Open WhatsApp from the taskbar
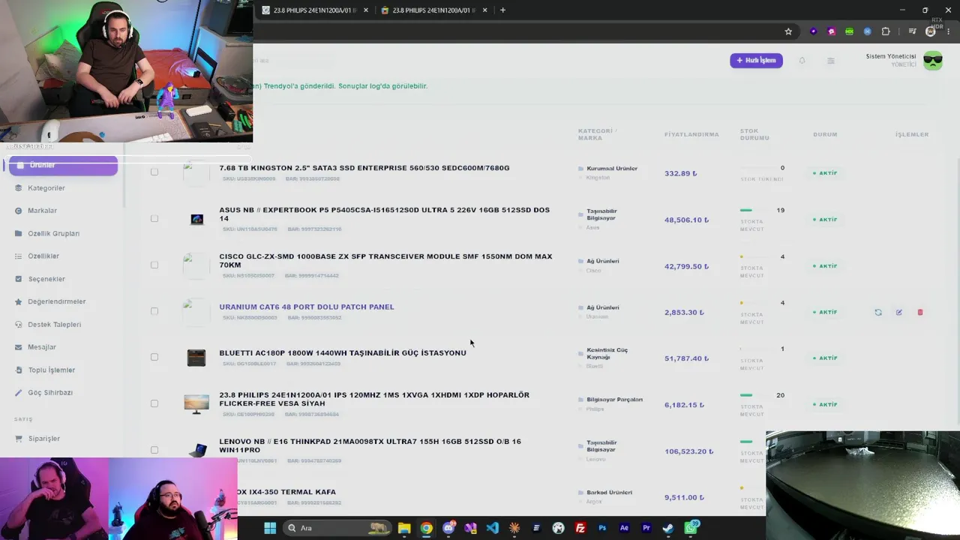Viewport: 960px width, 540px height. (691, 528)
